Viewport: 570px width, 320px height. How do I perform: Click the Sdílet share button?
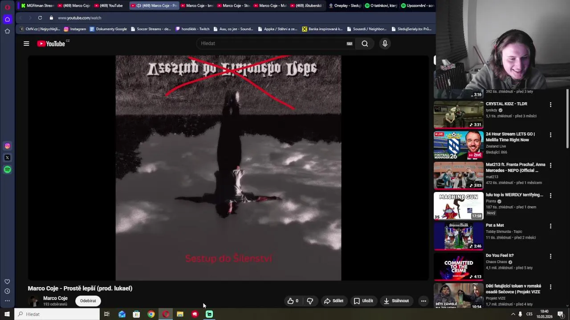click(x=334, y=301)
